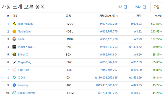This screenshot has width=166, height=98.
Task: Click the %7일 column header
Action: click(x=158, y=16)
